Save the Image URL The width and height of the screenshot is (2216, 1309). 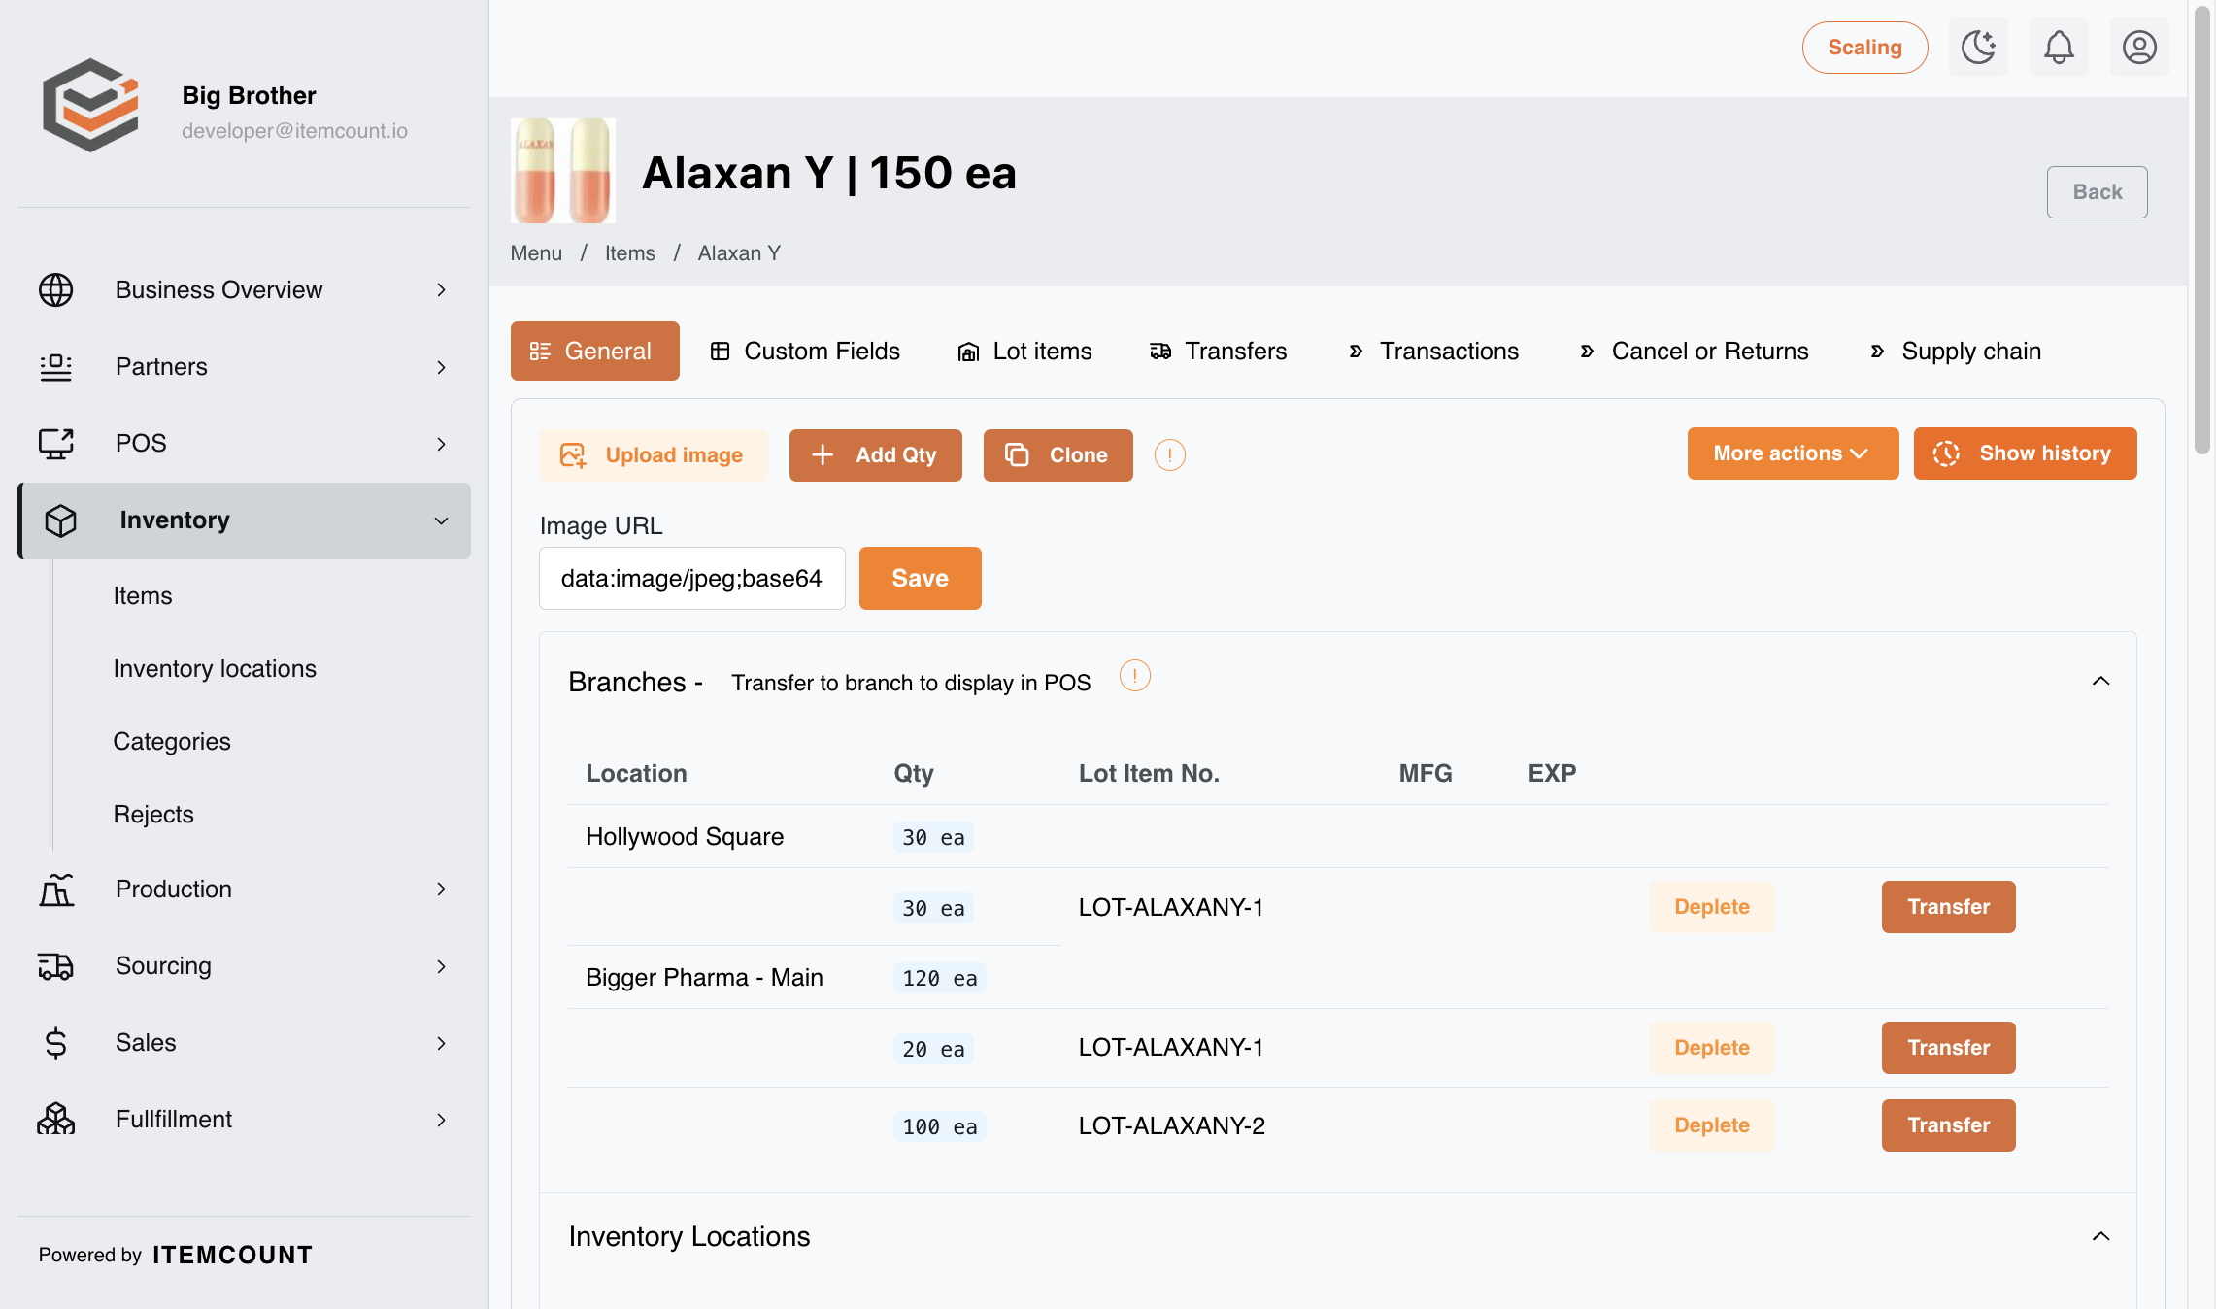pyautogui.click(x=921, y=578)
